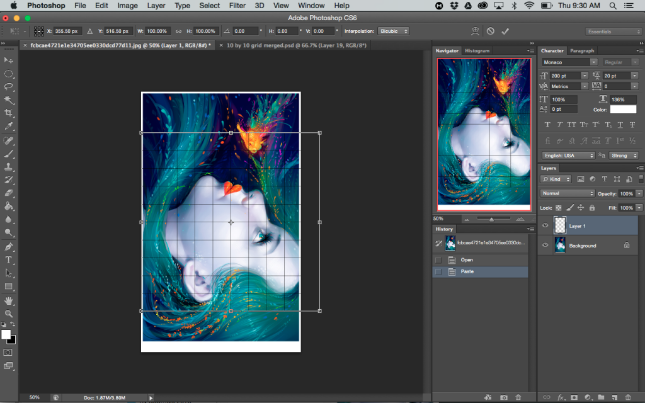The height and width of the screenshot is (403, 645).
Task: Select the Path Selection tool
Action: coord(8,273)
